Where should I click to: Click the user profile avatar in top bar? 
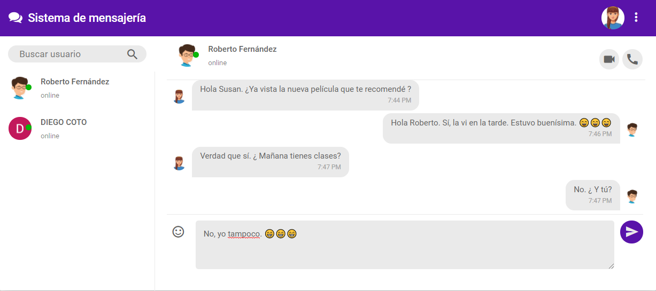pyautogui.click(x=613, y=18)
